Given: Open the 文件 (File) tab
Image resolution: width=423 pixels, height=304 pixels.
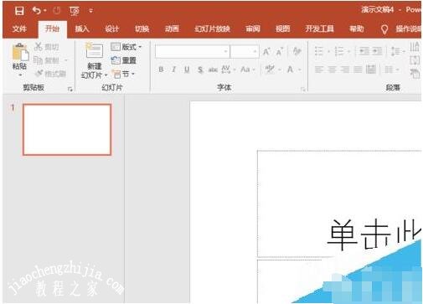Looking at the screenshot, I should [19, 28].
